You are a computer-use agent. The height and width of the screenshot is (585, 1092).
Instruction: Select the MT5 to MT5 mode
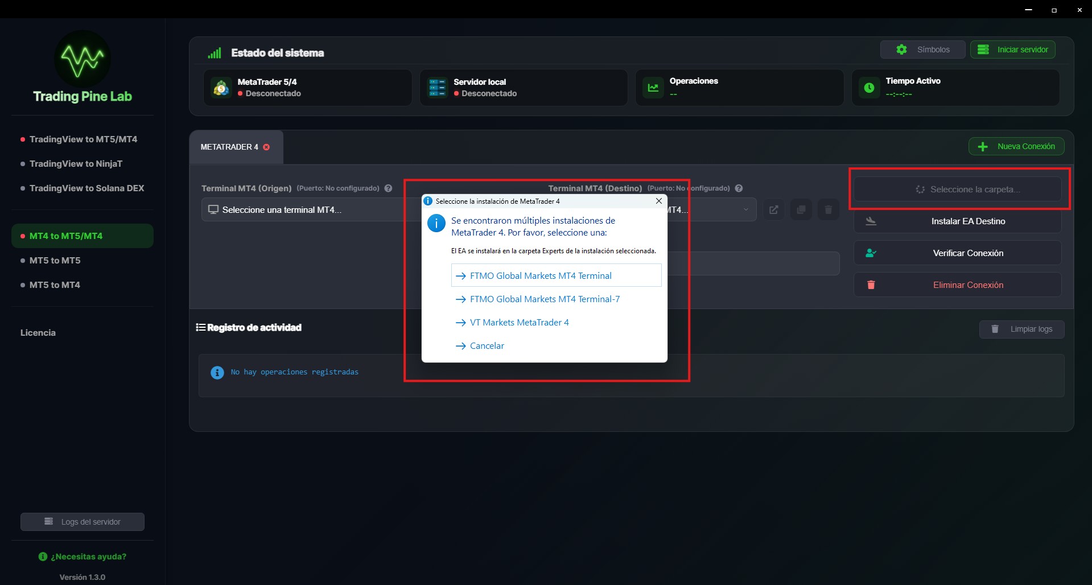coord(55,260)
